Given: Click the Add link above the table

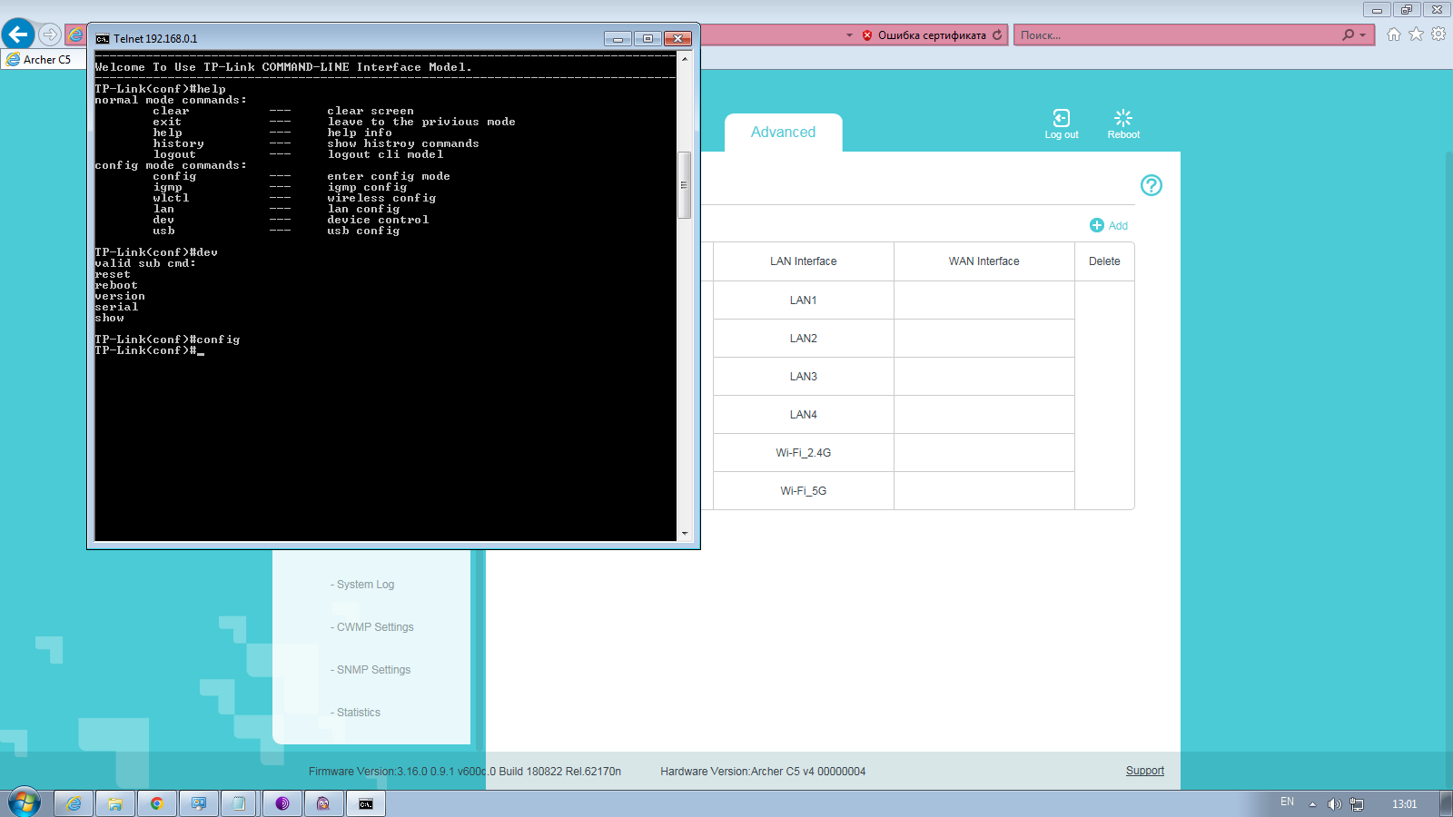Looking at the screenshot, I should click(1118, 226).
